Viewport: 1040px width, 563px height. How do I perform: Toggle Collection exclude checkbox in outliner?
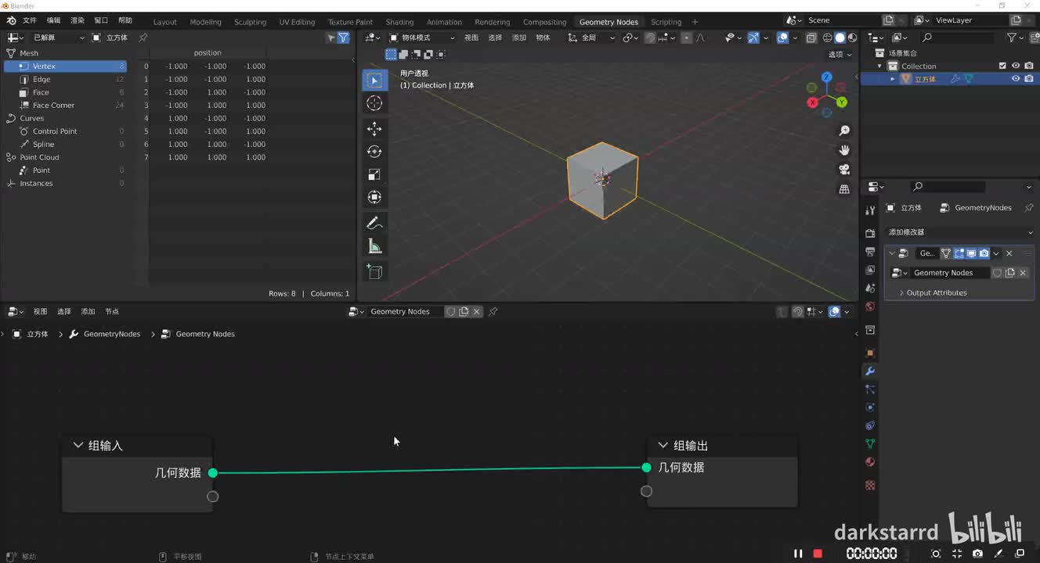coord(1002,66)
